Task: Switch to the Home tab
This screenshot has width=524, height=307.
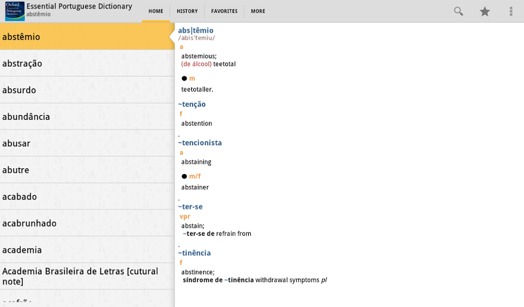Action: 156,11
